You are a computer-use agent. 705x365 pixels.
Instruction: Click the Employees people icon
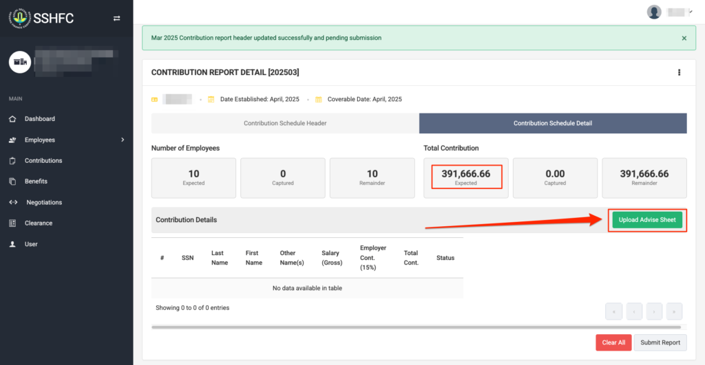(x=12, y=140)
